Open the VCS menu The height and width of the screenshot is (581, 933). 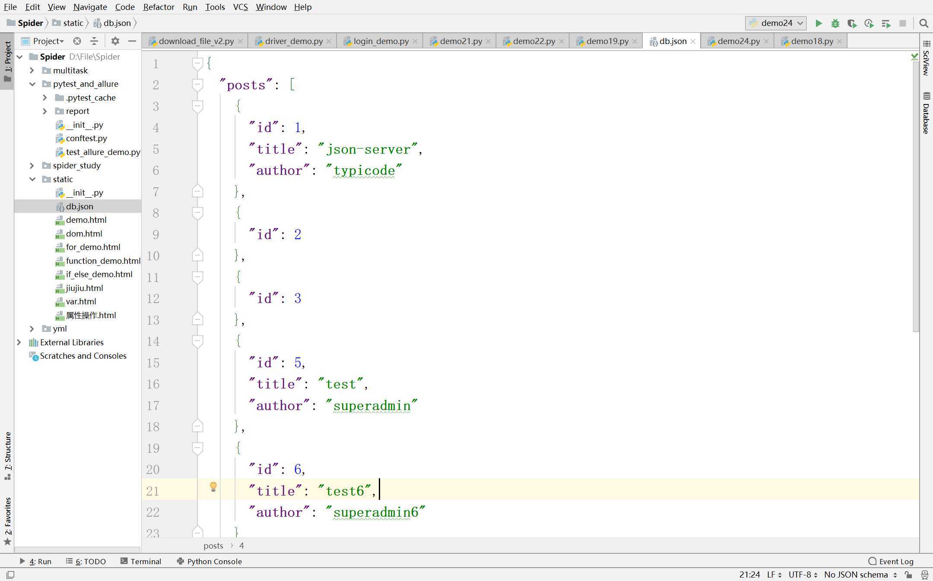coord(240,7)
